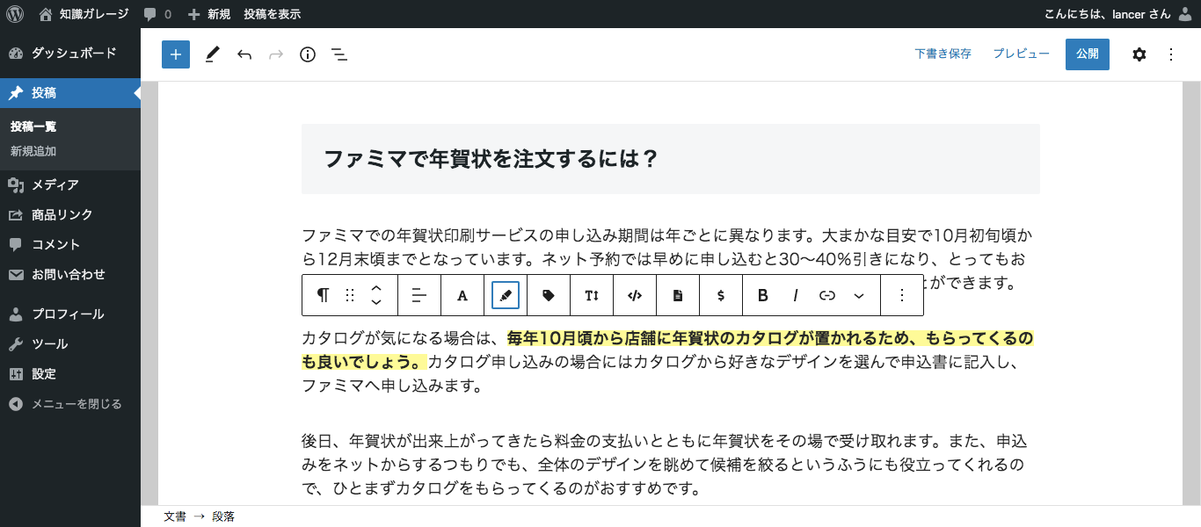The width and height of the screenshot is (1201, 527).
Task: Open メディア in the sidebar
Action: (70, 185)
